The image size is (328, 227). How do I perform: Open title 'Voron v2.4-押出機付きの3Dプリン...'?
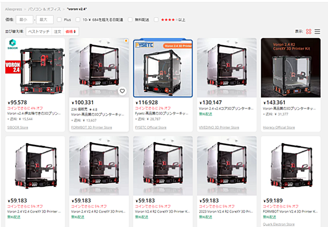(x=34, y=114)
